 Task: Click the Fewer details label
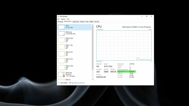tap(64, 83)
